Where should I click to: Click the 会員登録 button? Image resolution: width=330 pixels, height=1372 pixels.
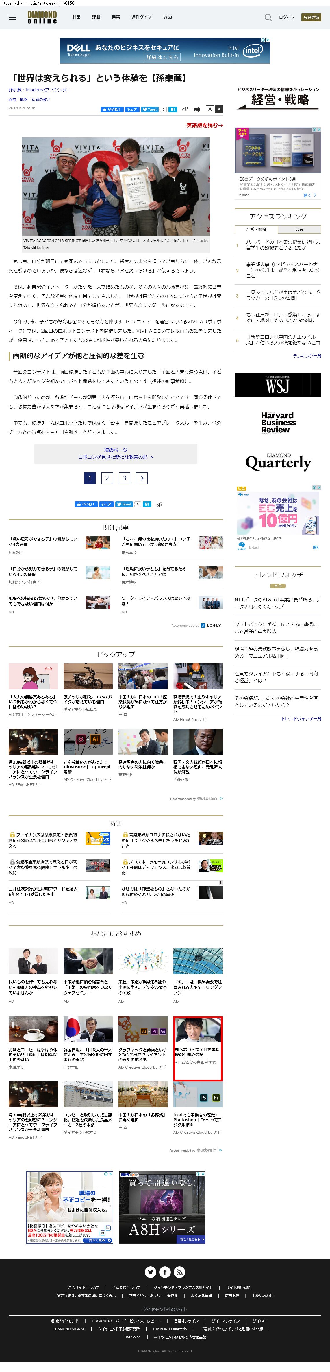pyautogui.click(x=311, y=17)
